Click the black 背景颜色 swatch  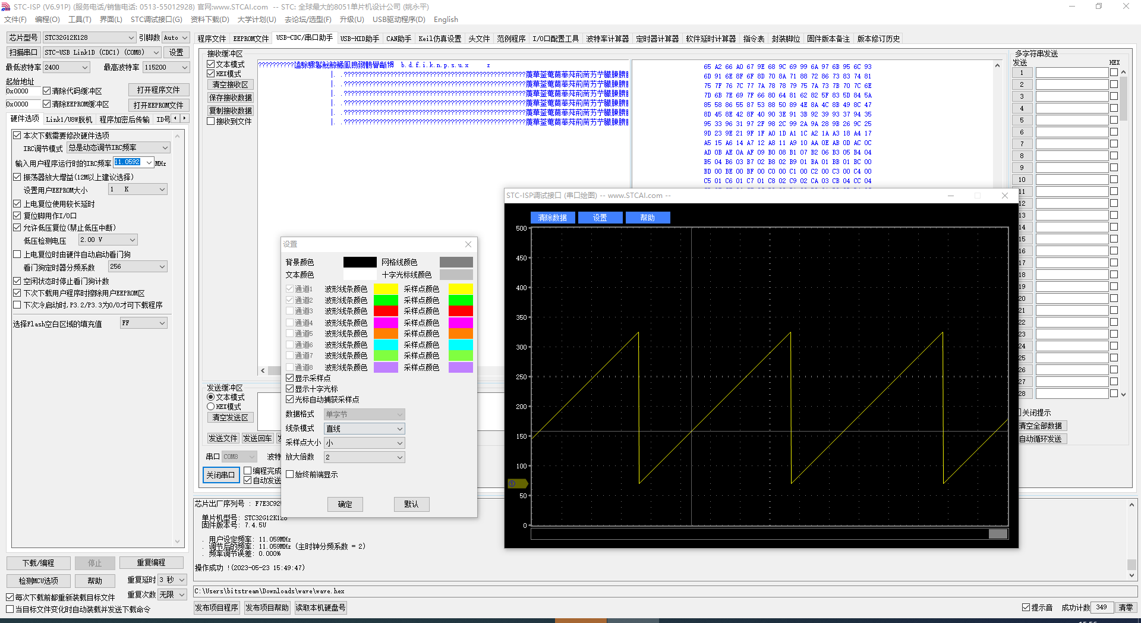coord(360,262)
